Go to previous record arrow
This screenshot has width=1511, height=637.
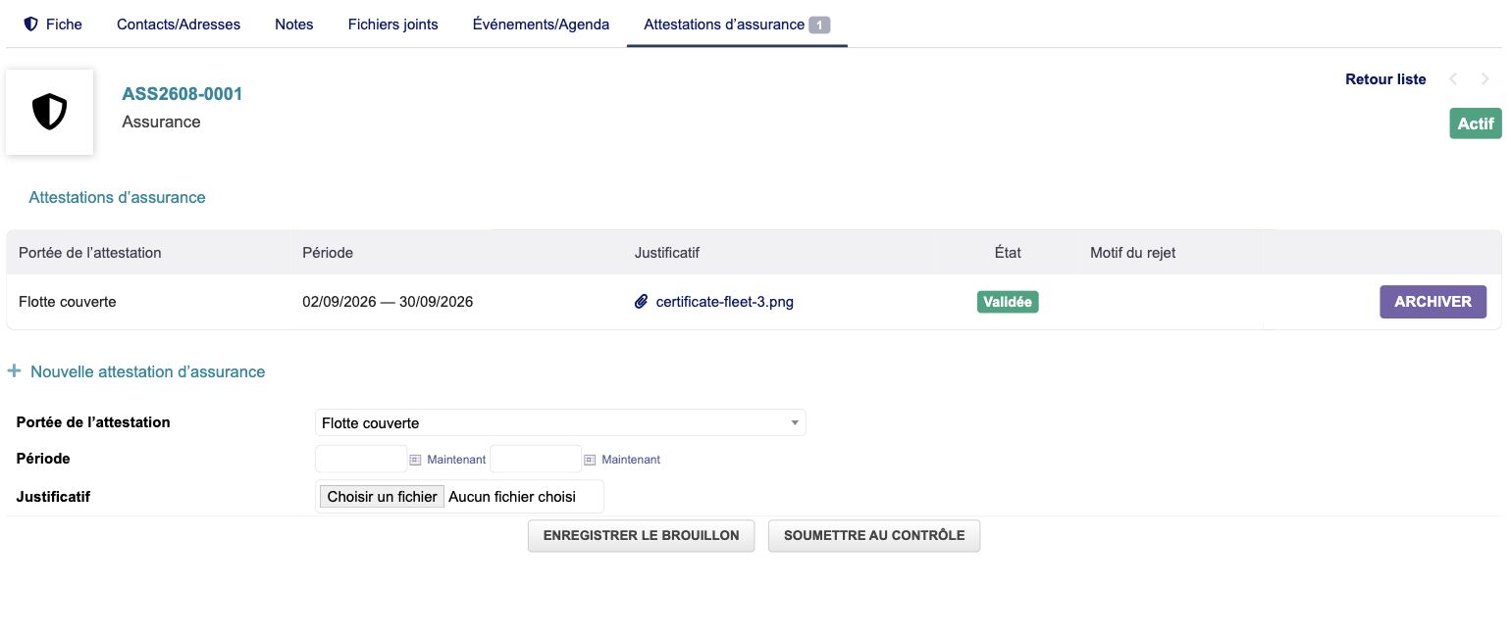pos(1454,79)
